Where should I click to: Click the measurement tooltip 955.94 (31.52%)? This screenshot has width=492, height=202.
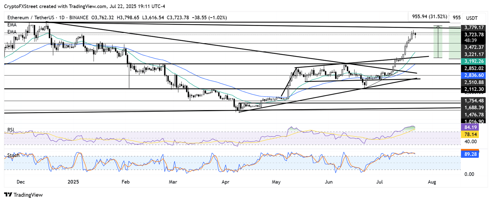point(428,16)
